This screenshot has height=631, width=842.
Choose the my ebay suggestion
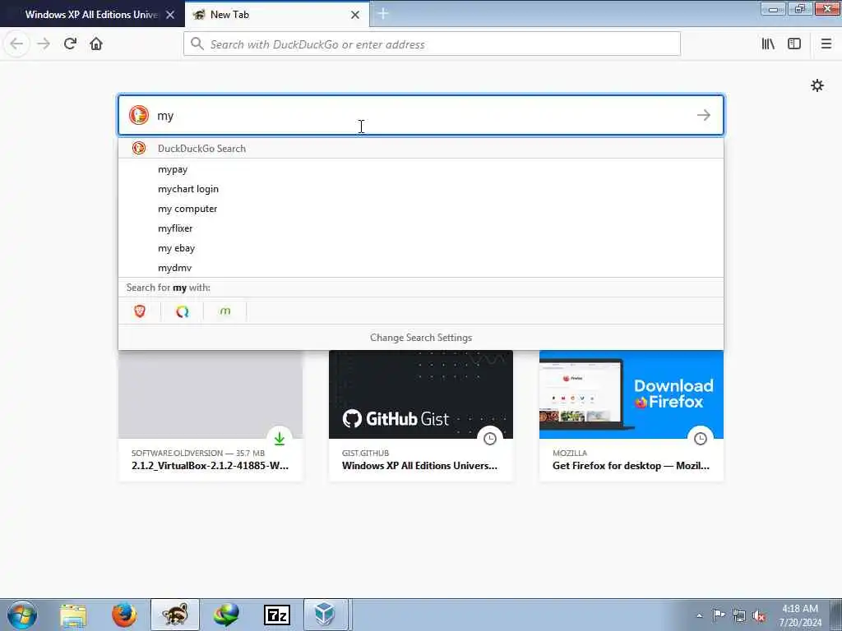pos(420,248)
